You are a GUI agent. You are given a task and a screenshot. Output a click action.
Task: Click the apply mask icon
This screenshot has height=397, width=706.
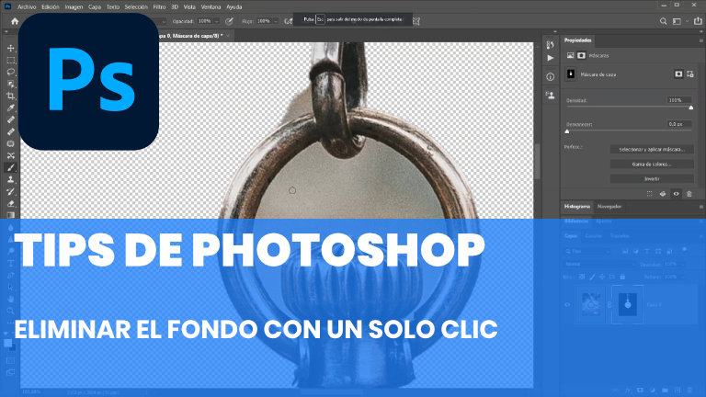tap(663, 194)
